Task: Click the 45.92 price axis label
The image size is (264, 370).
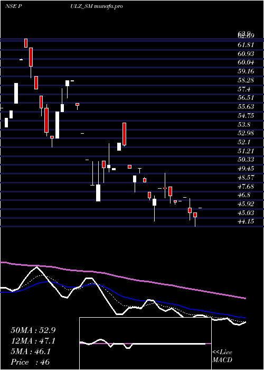Action: pyautogui.click(x=246, y=204)
